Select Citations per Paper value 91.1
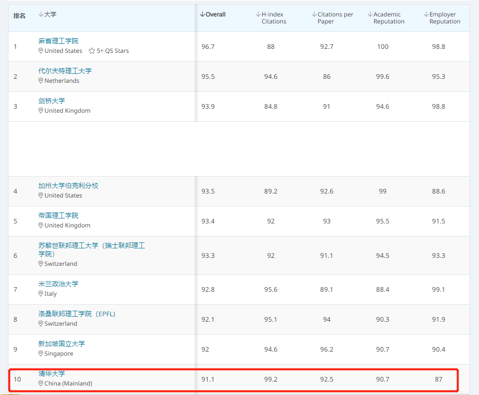This screenshot has height=395, width=479. point(327,255)
